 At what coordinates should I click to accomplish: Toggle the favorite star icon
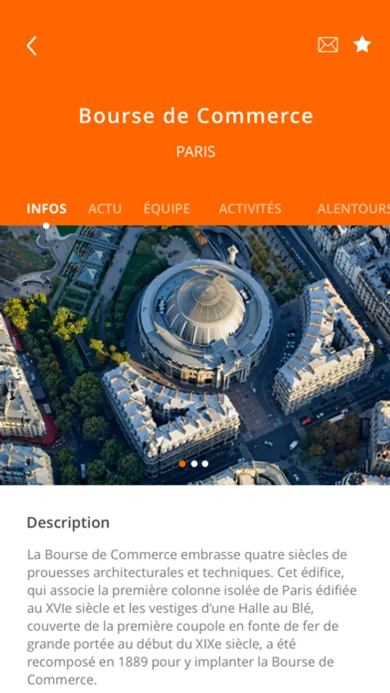pyautogui.click(x=362, y=44)
